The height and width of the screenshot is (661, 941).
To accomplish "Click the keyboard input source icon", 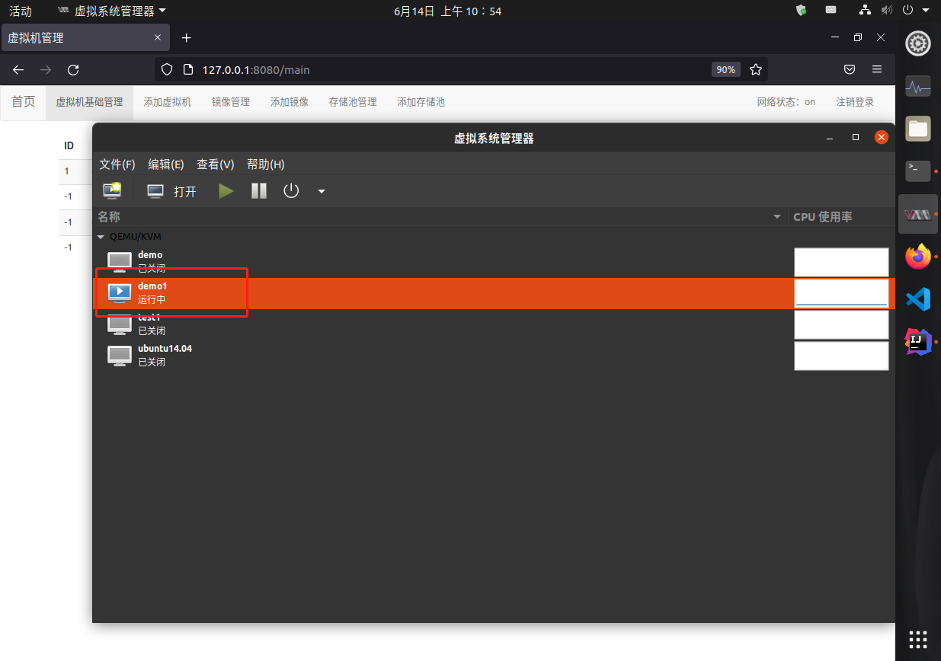I will click(x=831, y=11).
